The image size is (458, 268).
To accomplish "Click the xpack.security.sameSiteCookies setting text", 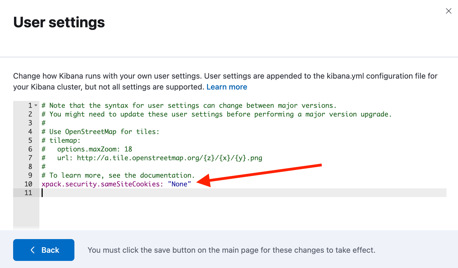I will (x=102, y=184).
